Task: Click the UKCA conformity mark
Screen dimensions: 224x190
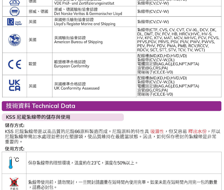Action: point(15,85)
